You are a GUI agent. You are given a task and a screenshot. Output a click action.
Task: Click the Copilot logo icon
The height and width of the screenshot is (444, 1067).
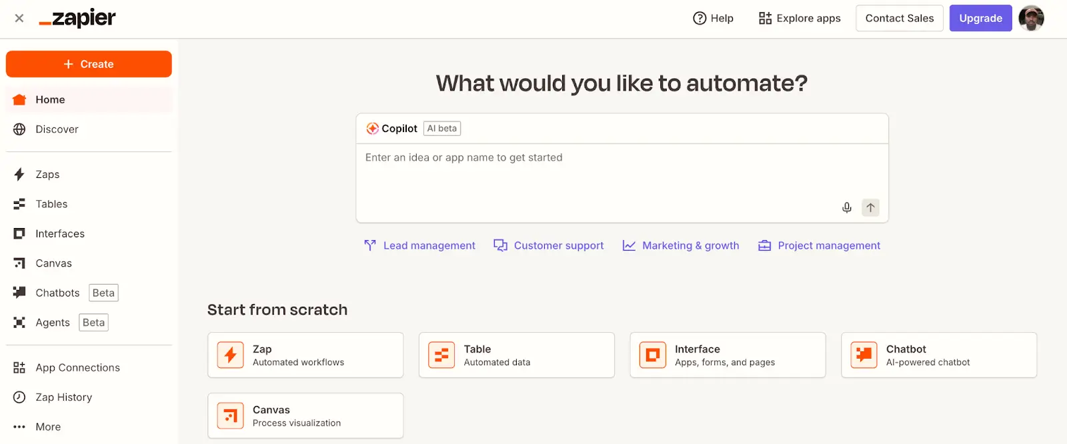pyautogui.click(x=372, y=129)
